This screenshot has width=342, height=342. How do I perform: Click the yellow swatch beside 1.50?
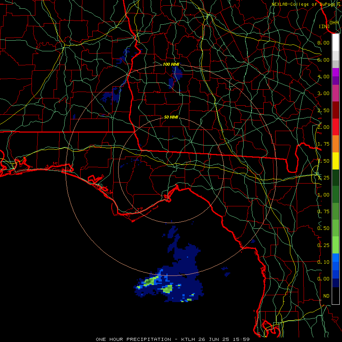[x=336, y=161]
